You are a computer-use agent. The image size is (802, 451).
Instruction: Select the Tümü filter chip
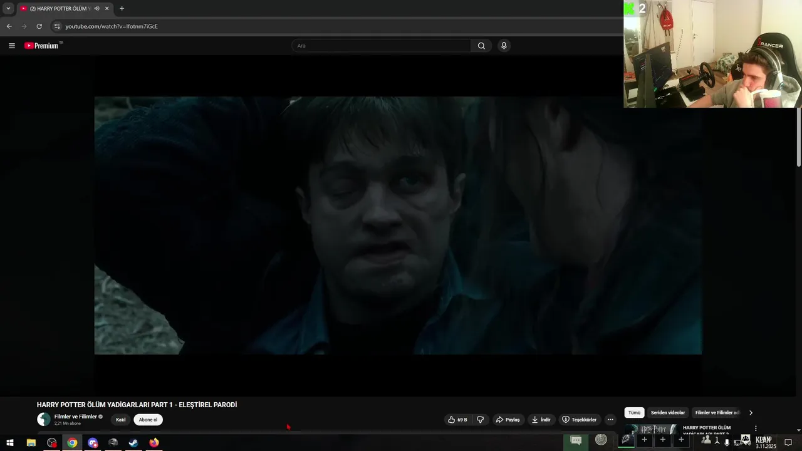[635, 413]
